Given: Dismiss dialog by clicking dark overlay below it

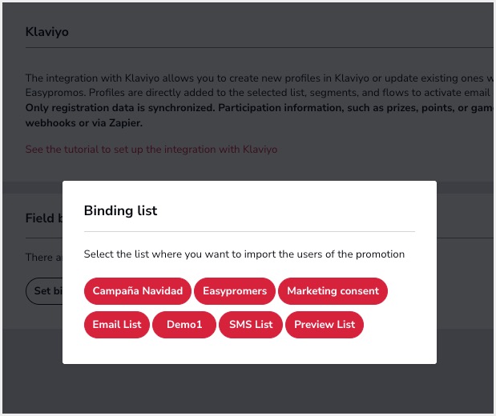Looking at the screenshot, I should [248, 388].
